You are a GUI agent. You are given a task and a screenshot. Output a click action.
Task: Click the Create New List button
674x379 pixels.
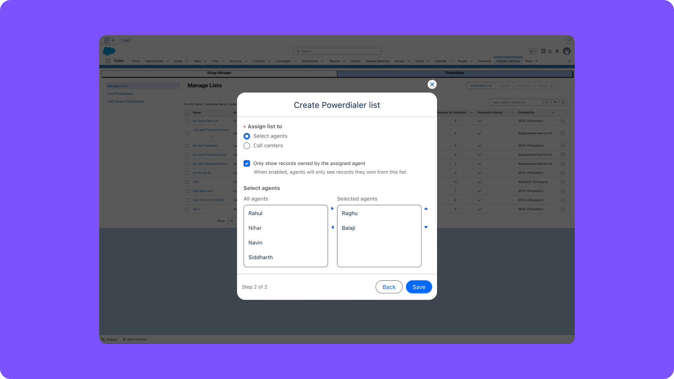pyautogui.click(x=481, y=86)
